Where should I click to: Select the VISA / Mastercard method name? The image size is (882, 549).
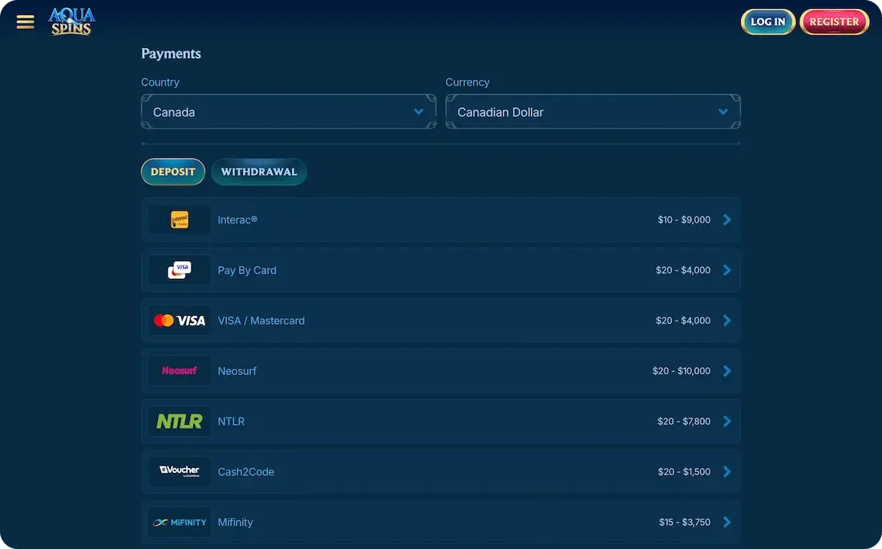tap(261, 321)
